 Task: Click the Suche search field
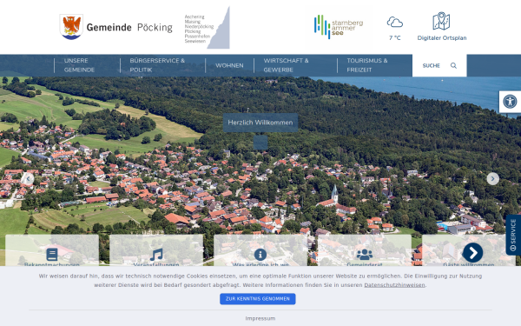[439, 65]
